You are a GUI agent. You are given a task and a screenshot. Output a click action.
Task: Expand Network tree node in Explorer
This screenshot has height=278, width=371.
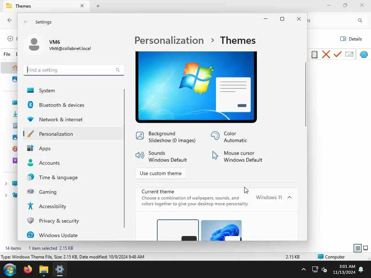[6, 195]
